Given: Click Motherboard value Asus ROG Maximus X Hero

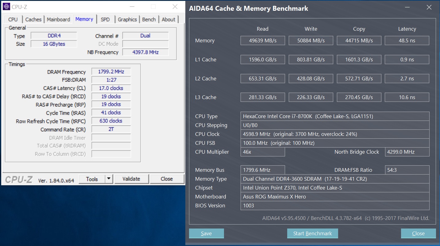Looking at the screenshot, I should pos(335,197).
